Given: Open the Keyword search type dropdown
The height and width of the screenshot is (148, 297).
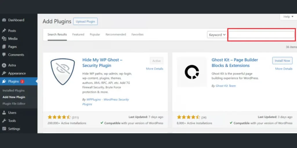Looking at the screenshot, I should [217, 35].
